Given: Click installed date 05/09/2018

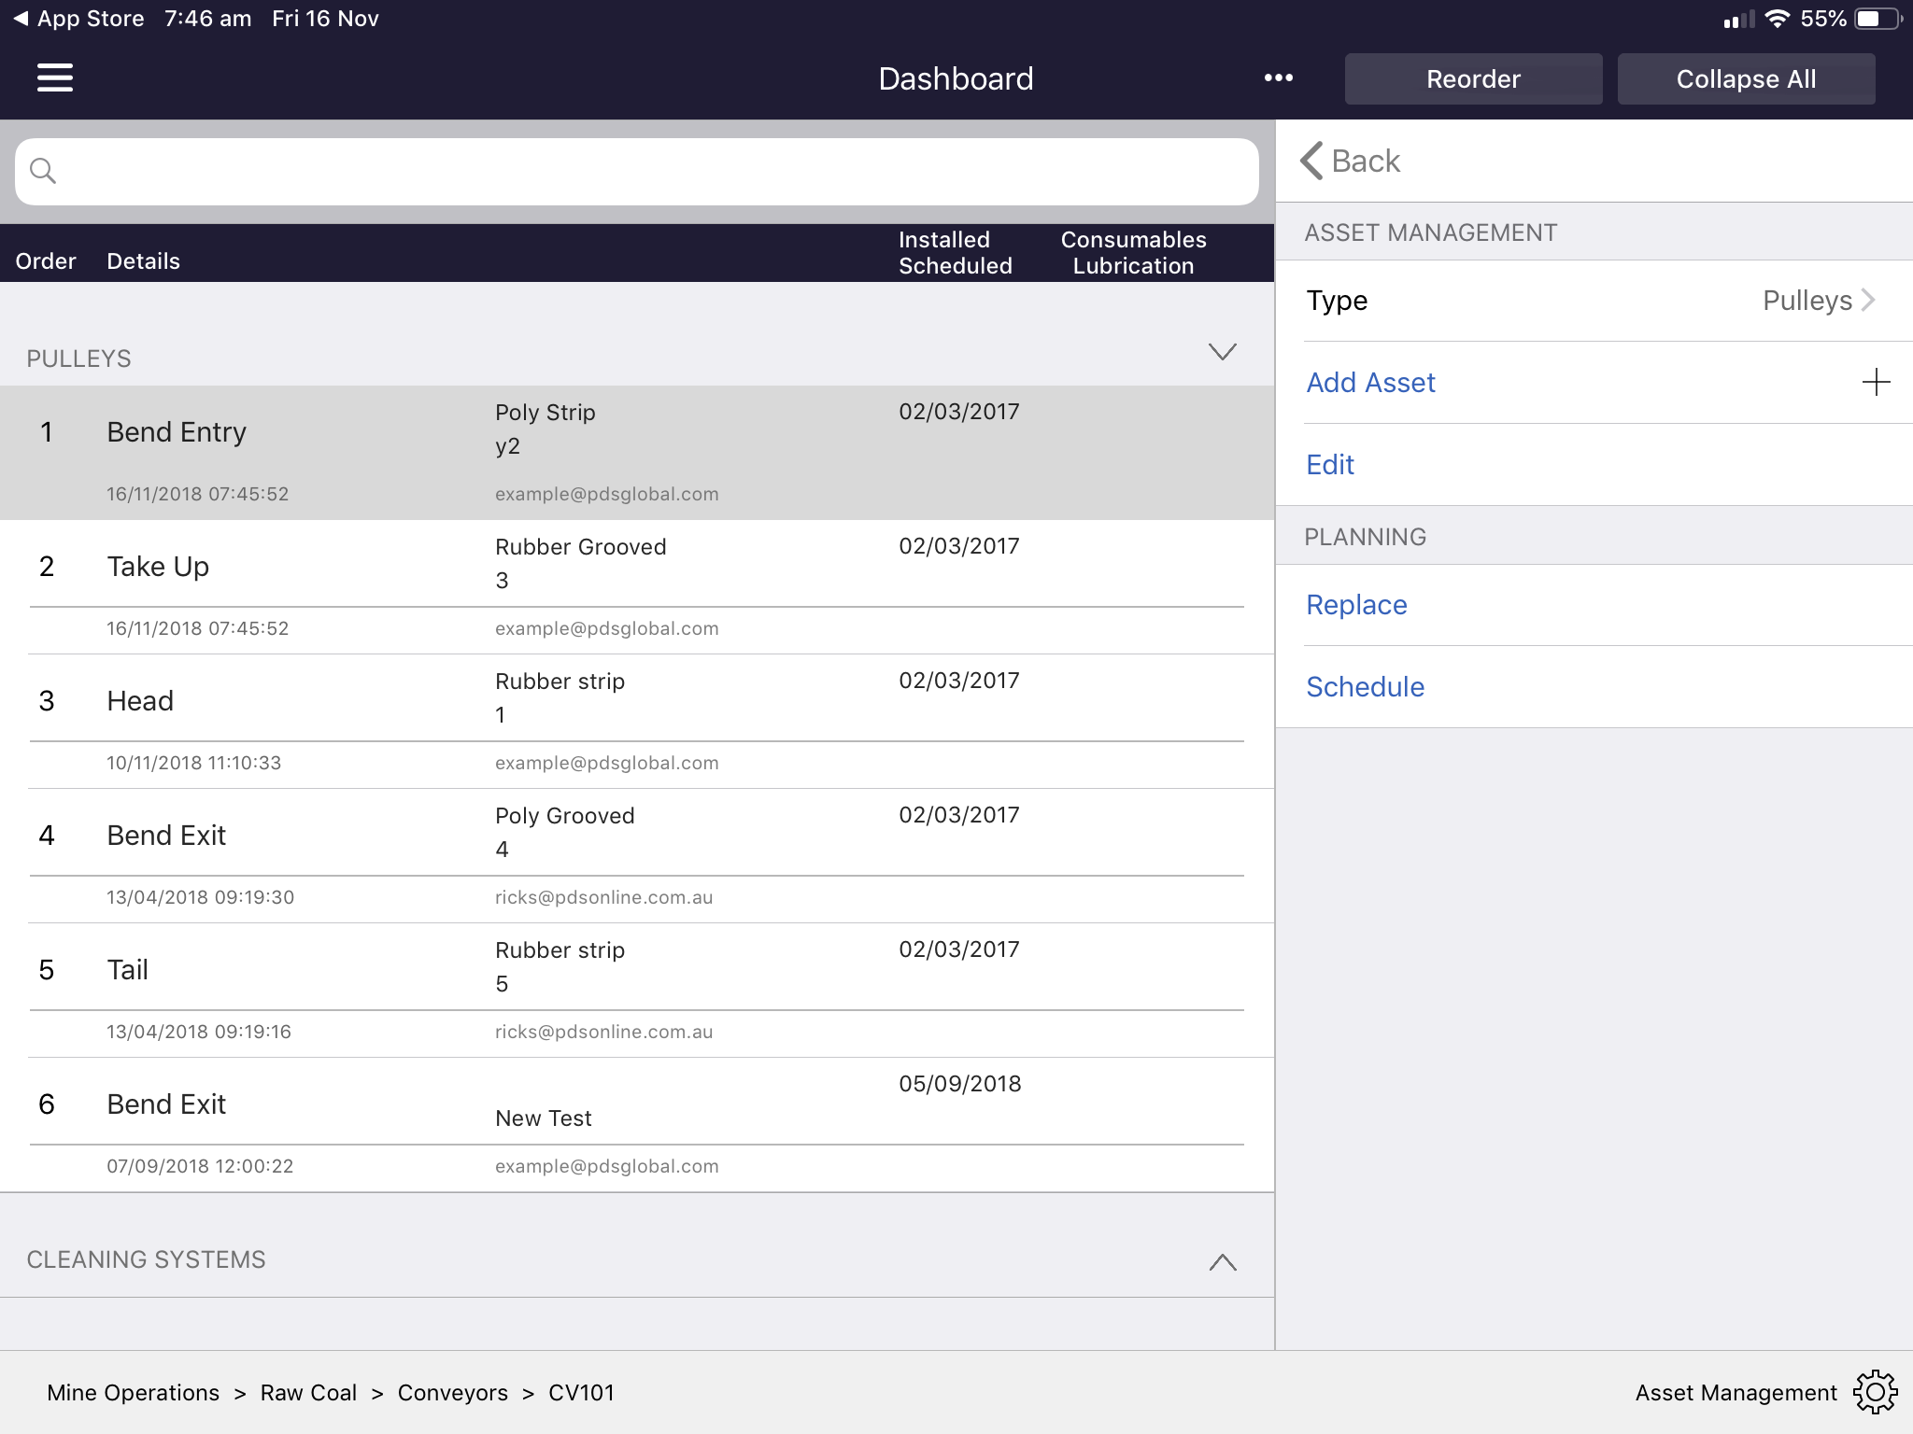Looking at the screenshot, I should click(x=959, y=1084).
